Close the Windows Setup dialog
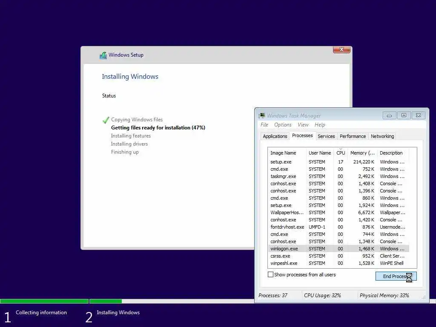The height and width of the screenshot is (327, 436). coord(341,49)
